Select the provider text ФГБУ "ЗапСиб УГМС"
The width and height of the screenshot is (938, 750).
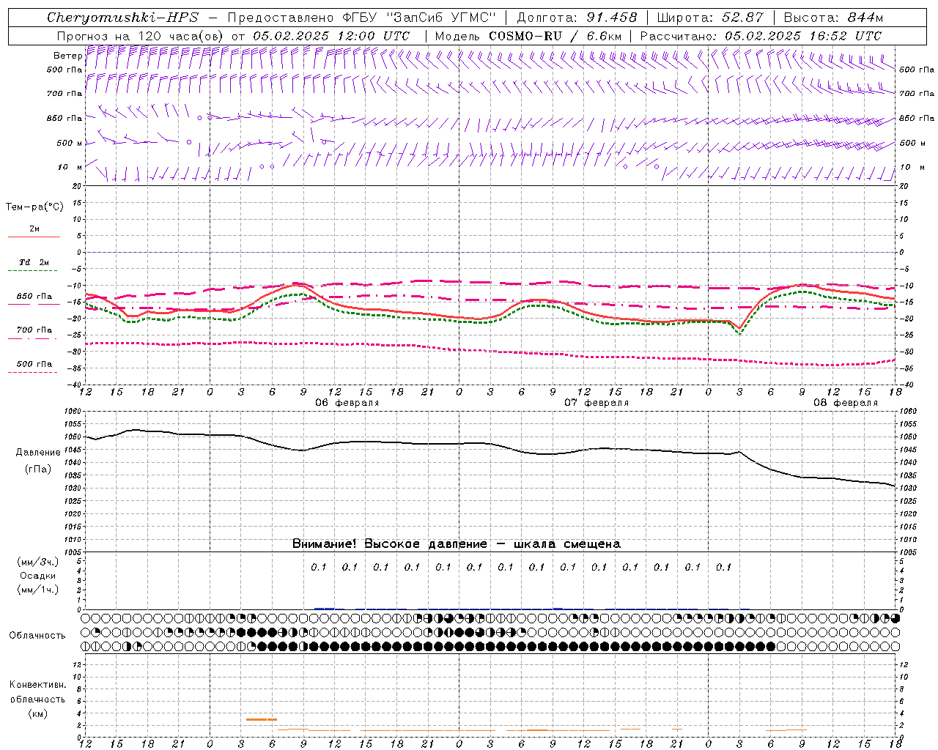pos(419,18)
